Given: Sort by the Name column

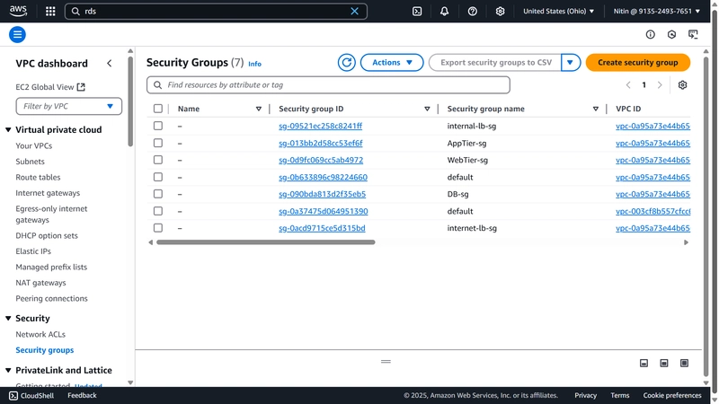Looking at the screenshot, I should (259, 109).
